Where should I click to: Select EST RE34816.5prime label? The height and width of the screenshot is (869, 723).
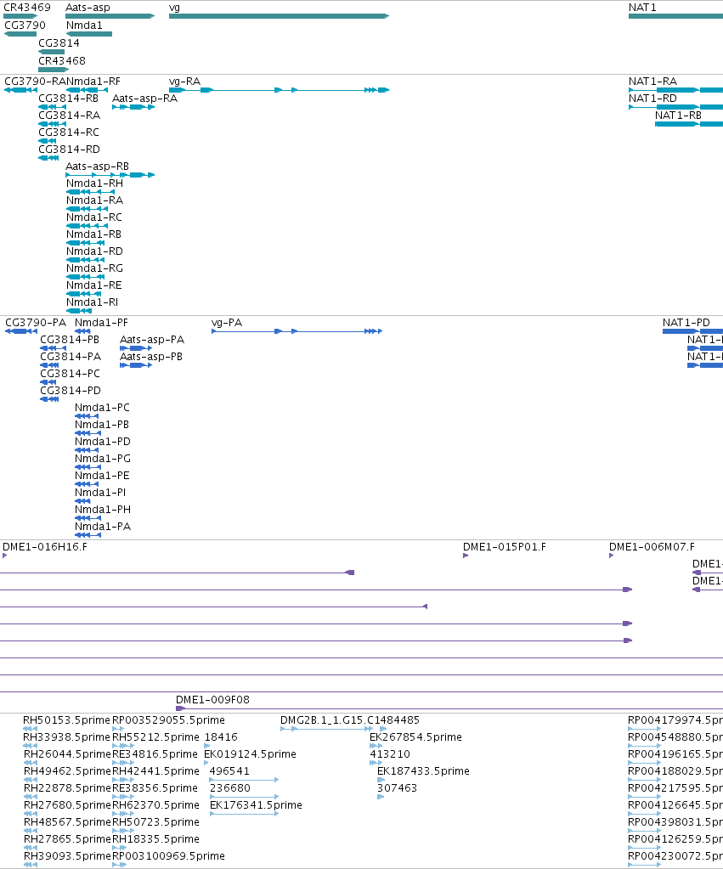(155, 755)
